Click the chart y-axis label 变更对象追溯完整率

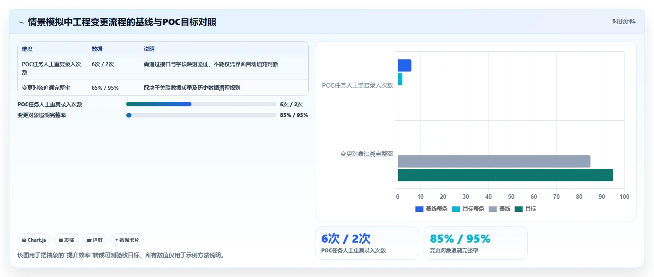pos(367,154)
